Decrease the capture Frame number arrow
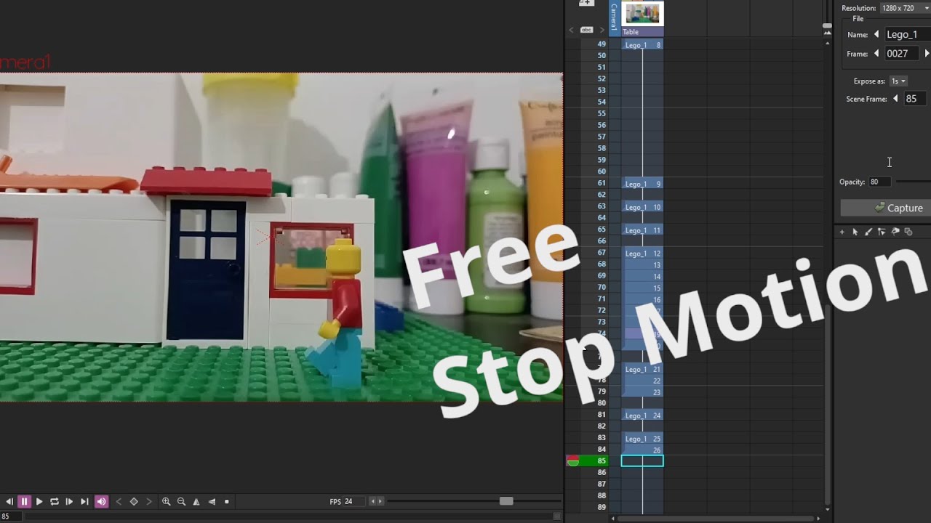Image resolution: width=931 pixels, height=523 pixels. click(x=876, y=54)
